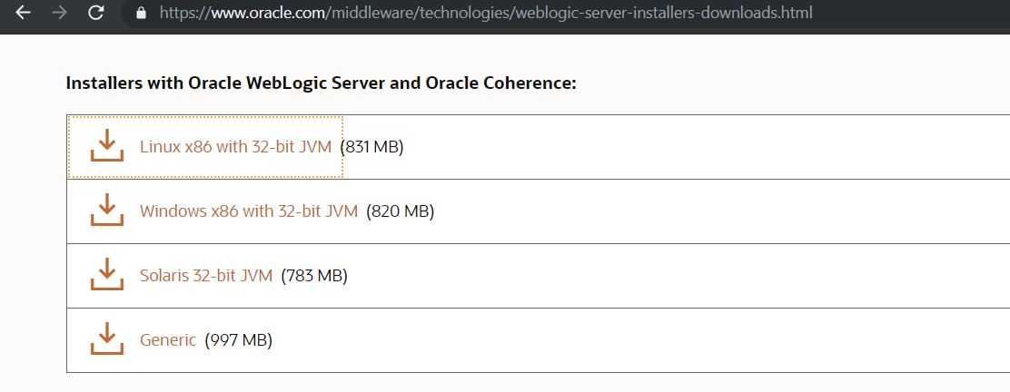Screen dimensions: 1010x392
Task: Click the (783 MB) size text
Action: pos(314,276)
